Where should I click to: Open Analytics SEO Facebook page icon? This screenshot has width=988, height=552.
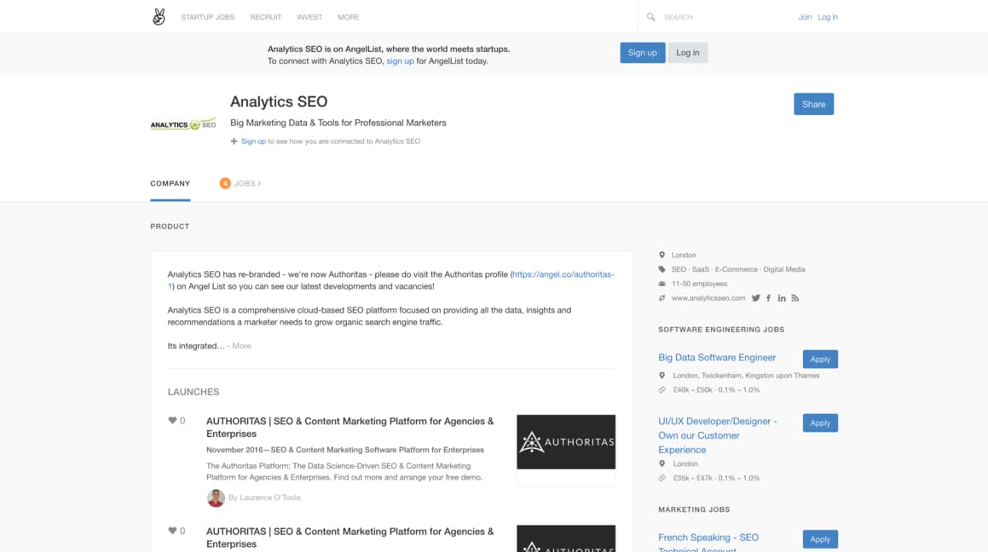(769, 298)
